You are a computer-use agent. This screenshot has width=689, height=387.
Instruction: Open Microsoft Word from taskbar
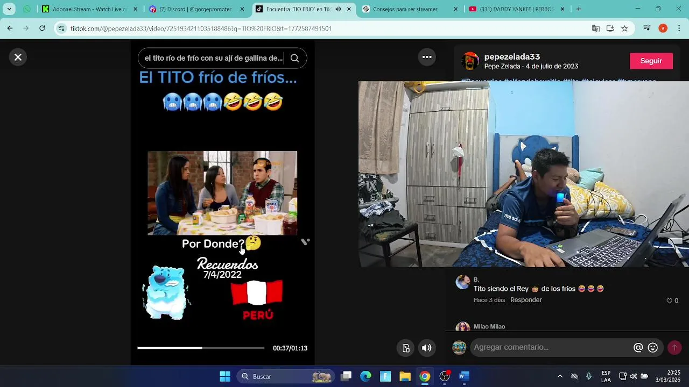(464, 376)
